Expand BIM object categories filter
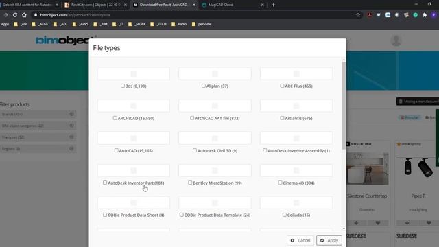 (x=38, y=126)
